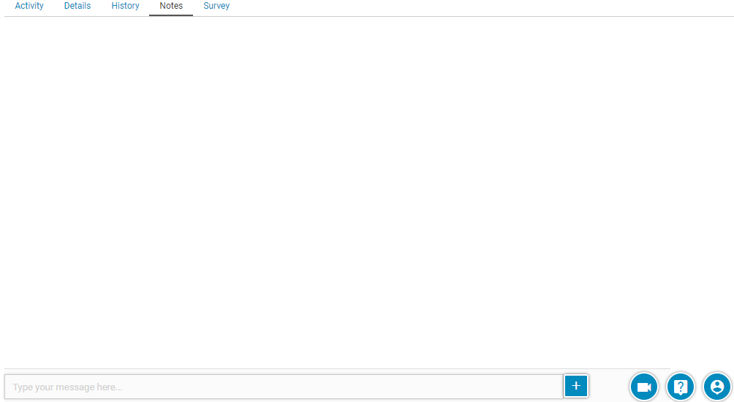Show ticket activity via Activity tab

pos(29,6)
